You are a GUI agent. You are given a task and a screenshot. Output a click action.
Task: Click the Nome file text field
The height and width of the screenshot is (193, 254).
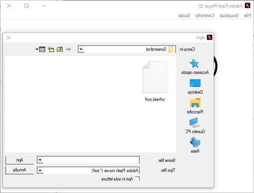91,160
